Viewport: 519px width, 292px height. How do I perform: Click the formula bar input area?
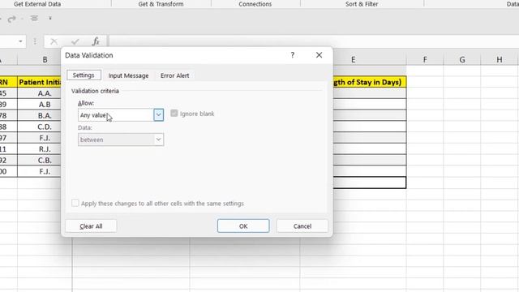tap(313, 41)
